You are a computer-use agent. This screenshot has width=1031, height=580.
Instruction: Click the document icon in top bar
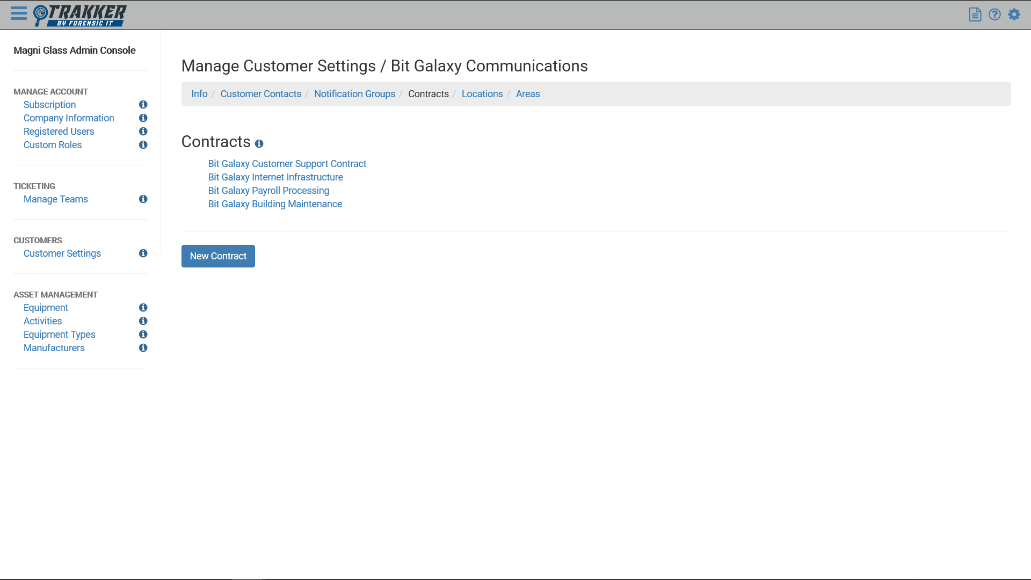pos(975,15)
